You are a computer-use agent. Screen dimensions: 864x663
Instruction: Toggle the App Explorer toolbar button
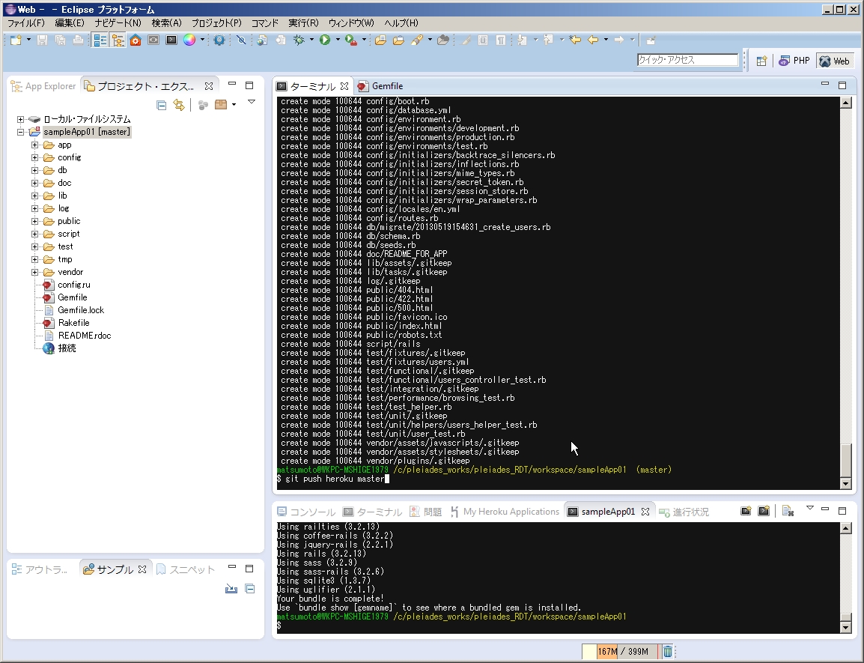[x=100, y=40]
